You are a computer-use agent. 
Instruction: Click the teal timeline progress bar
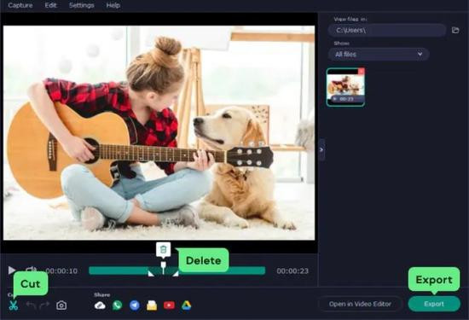pos(177,271)
